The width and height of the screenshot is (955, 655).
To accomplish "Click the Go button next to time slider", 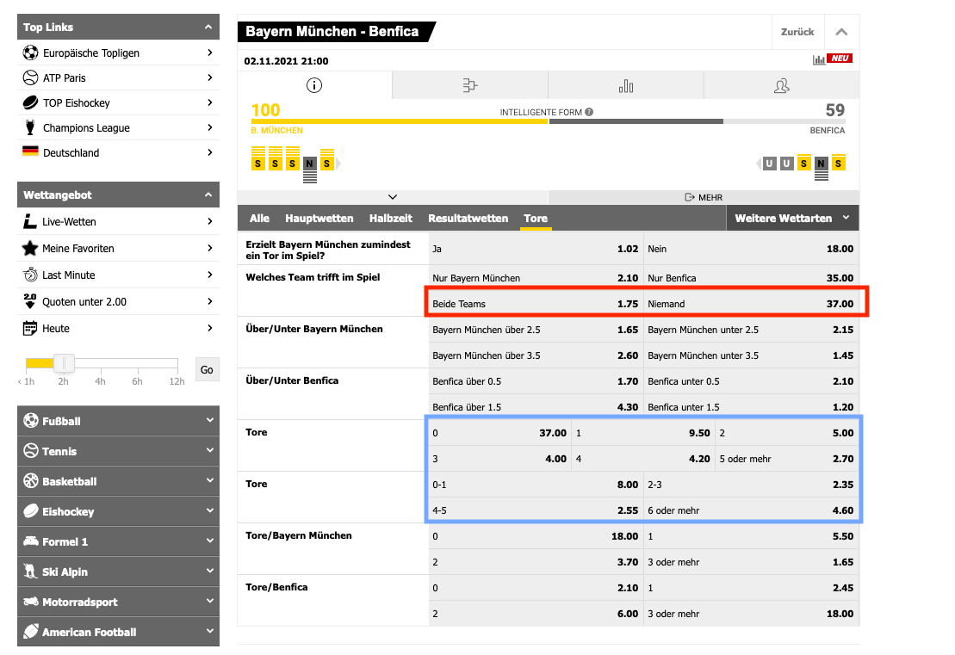I will [207, 369].
